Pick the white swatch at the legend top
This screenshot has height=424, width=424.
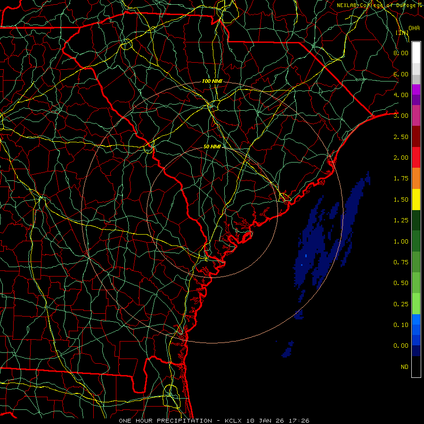pyautogui.click(x=416, y=53)
